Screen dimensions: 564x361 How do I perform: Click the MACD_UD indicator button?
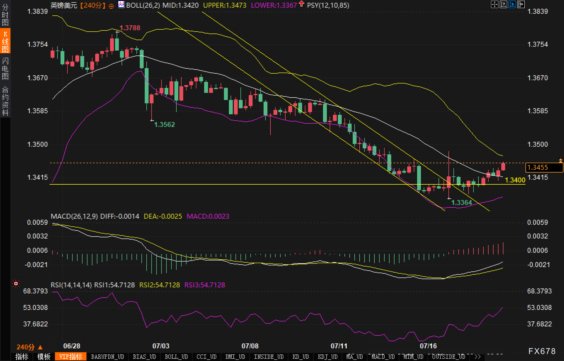(x=383, y=357)
